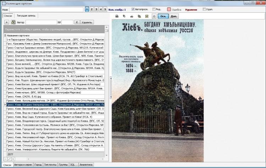Viewport: 266px width, 168px height.
Task: Click the horizontal scrollbar under the list
Action: coord(65,159)
